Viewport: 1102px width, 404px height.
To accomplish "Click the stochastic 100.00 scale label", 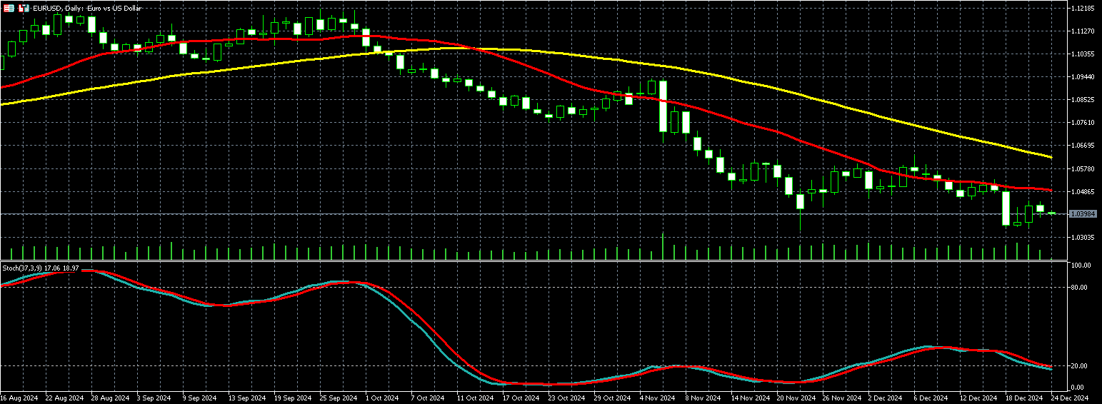I will tap(1081, 266).
